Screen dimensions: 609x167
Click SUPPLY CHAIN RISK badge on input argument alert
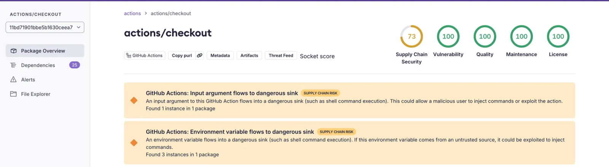[x=320, y=93]
